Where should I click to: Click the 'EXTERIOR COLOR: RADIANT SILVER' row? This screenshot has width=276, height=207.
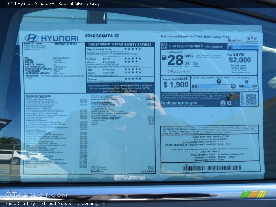point(46,67)
